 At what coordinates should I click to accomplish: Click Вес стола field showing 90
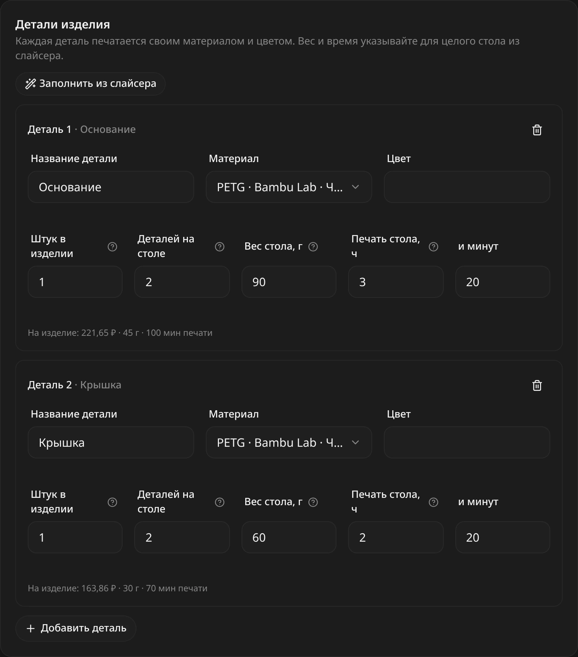point(289,282)
